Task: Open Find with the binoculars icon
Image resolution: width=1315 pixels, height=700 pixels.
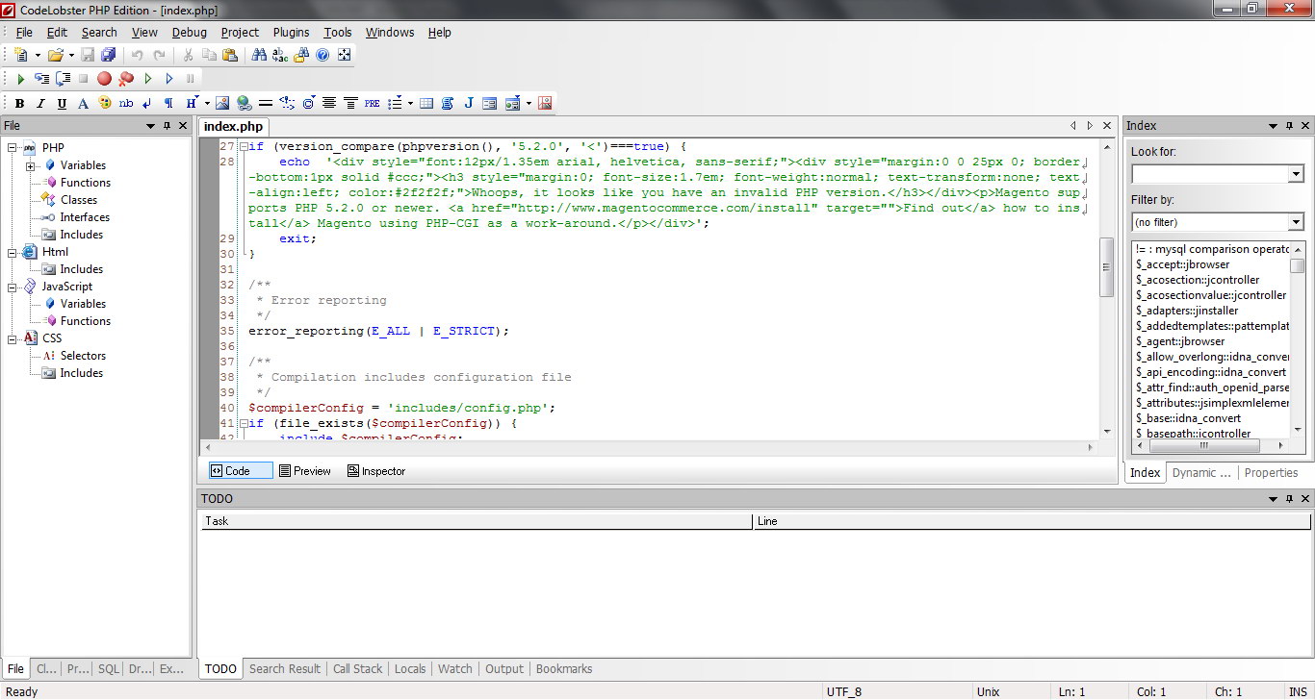Action: coord(259,55)
